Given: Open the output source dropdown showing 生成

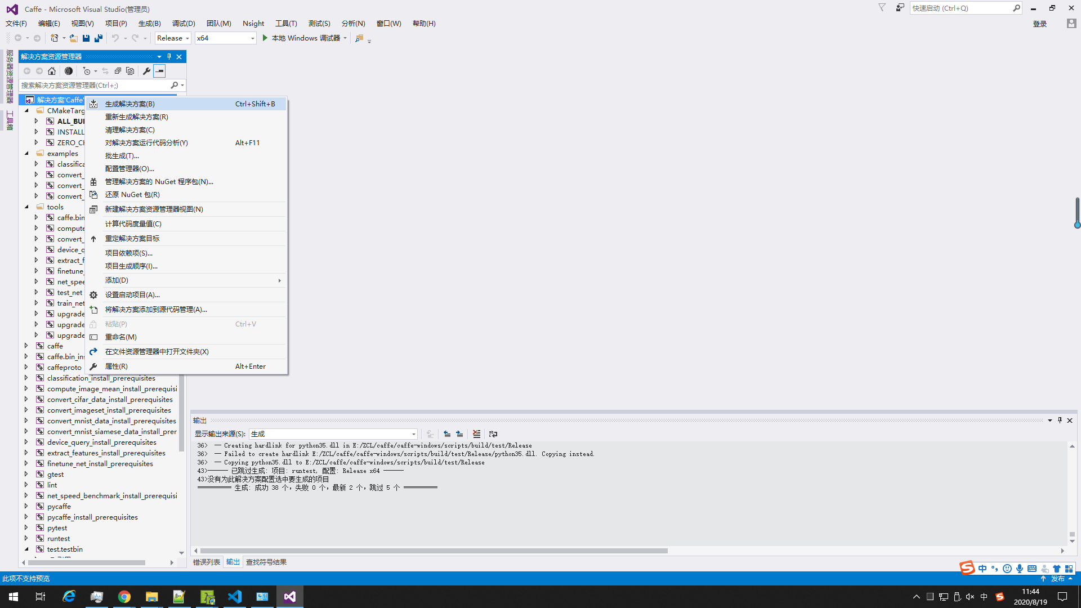Looking at the screenshot, I should click(x=333, y=434).
